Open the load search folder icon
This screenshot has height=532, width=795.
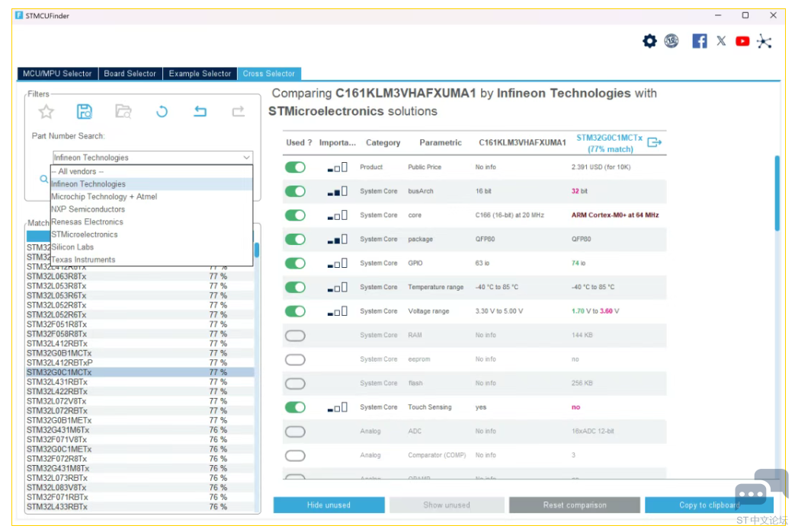tap(123, 111)
